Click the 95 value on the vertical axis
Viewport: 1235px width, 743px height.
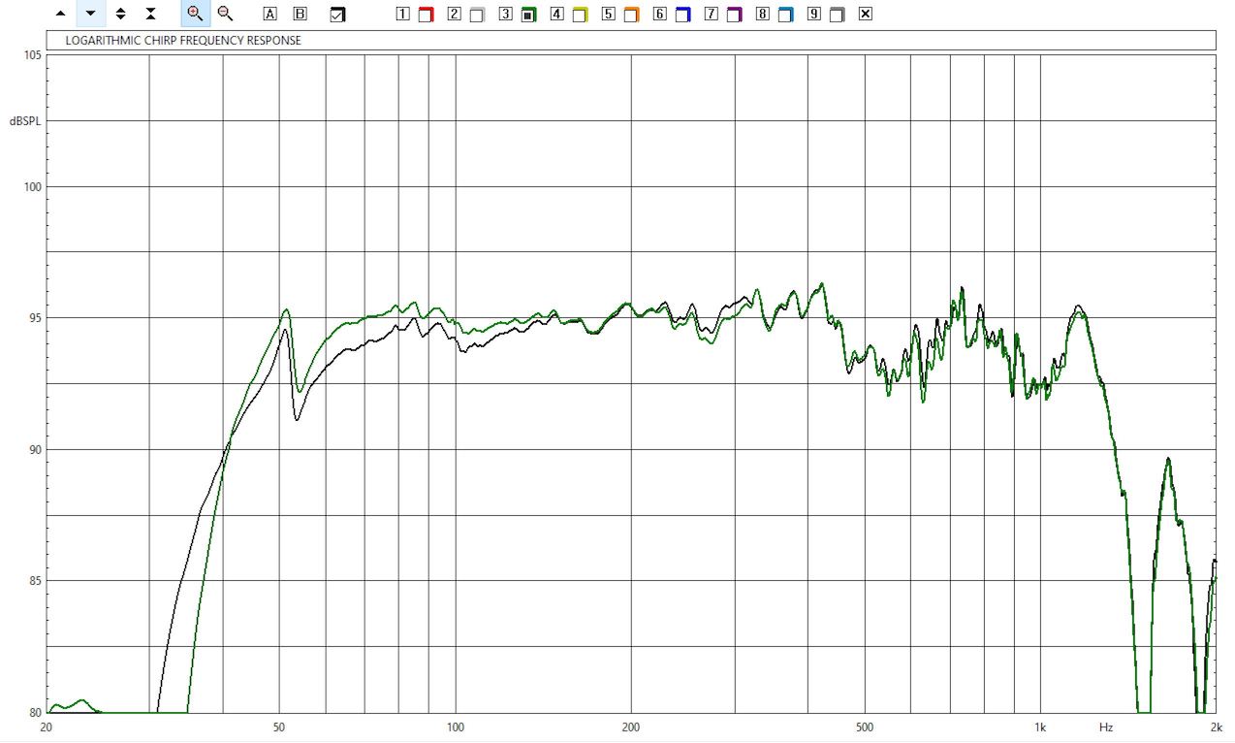(35, 318)
